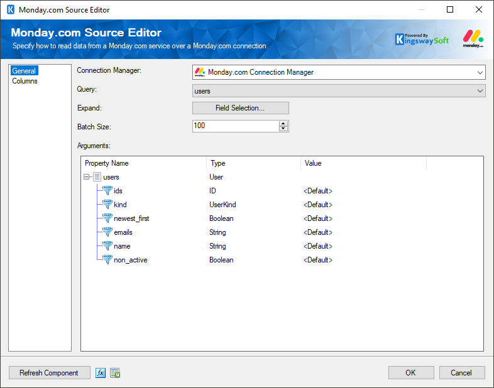Increase Batch Size with up arrow
This screenshot has height=388, width=494.
283,123
